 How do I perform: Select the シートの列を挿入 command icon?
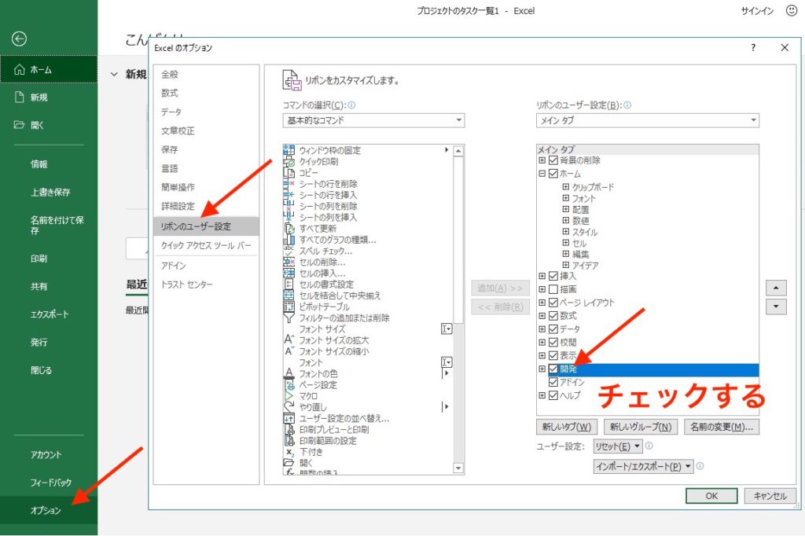coord(289,217)
